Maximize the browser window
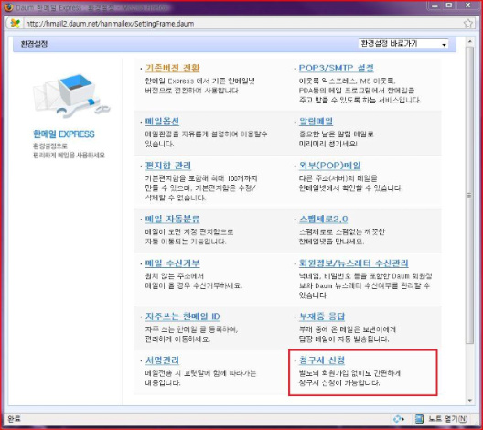Image resolution: width=483 pixels, height=430 pixels. (449, 5)
